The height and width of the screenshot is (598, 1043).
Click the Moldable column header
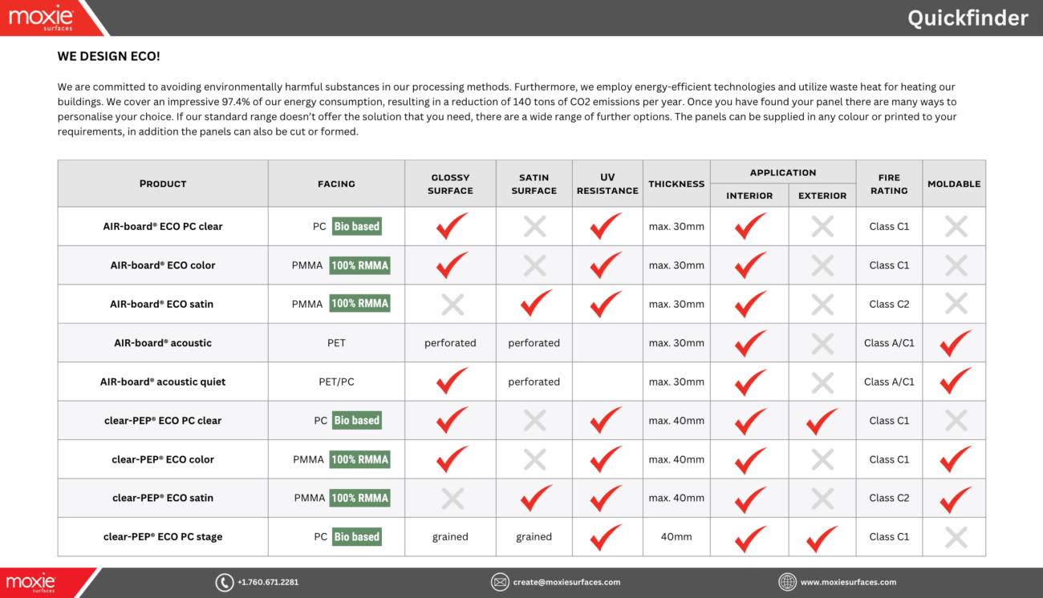click(x=954, y=184)
